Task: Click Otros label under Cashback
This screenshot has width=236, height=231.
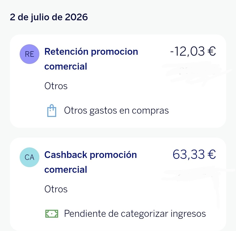Action: click(x=56, y=189)
